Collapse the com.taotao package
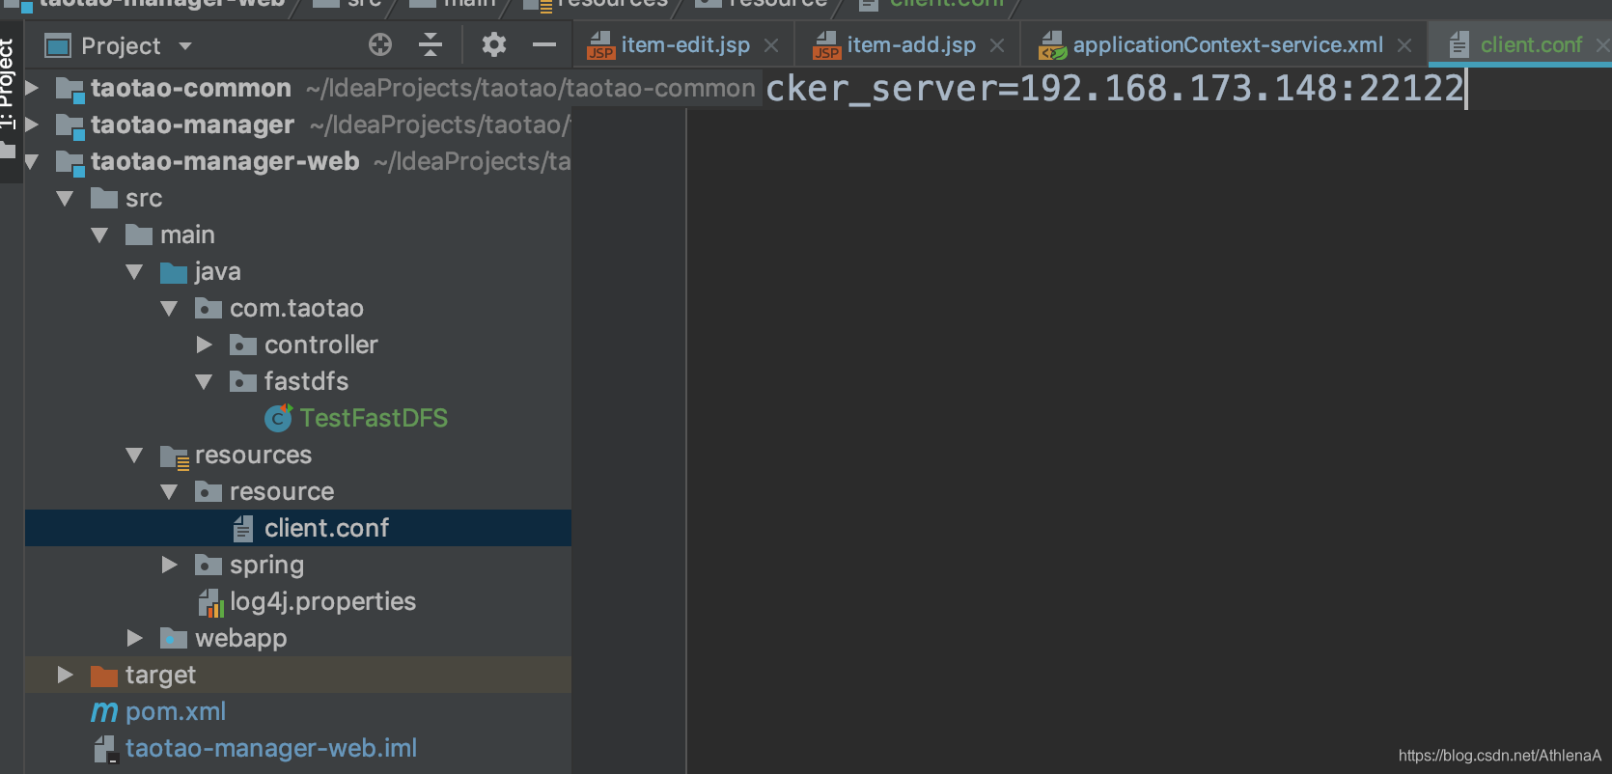The width and height of the screenshot is (1612, 774). (169, 309)
